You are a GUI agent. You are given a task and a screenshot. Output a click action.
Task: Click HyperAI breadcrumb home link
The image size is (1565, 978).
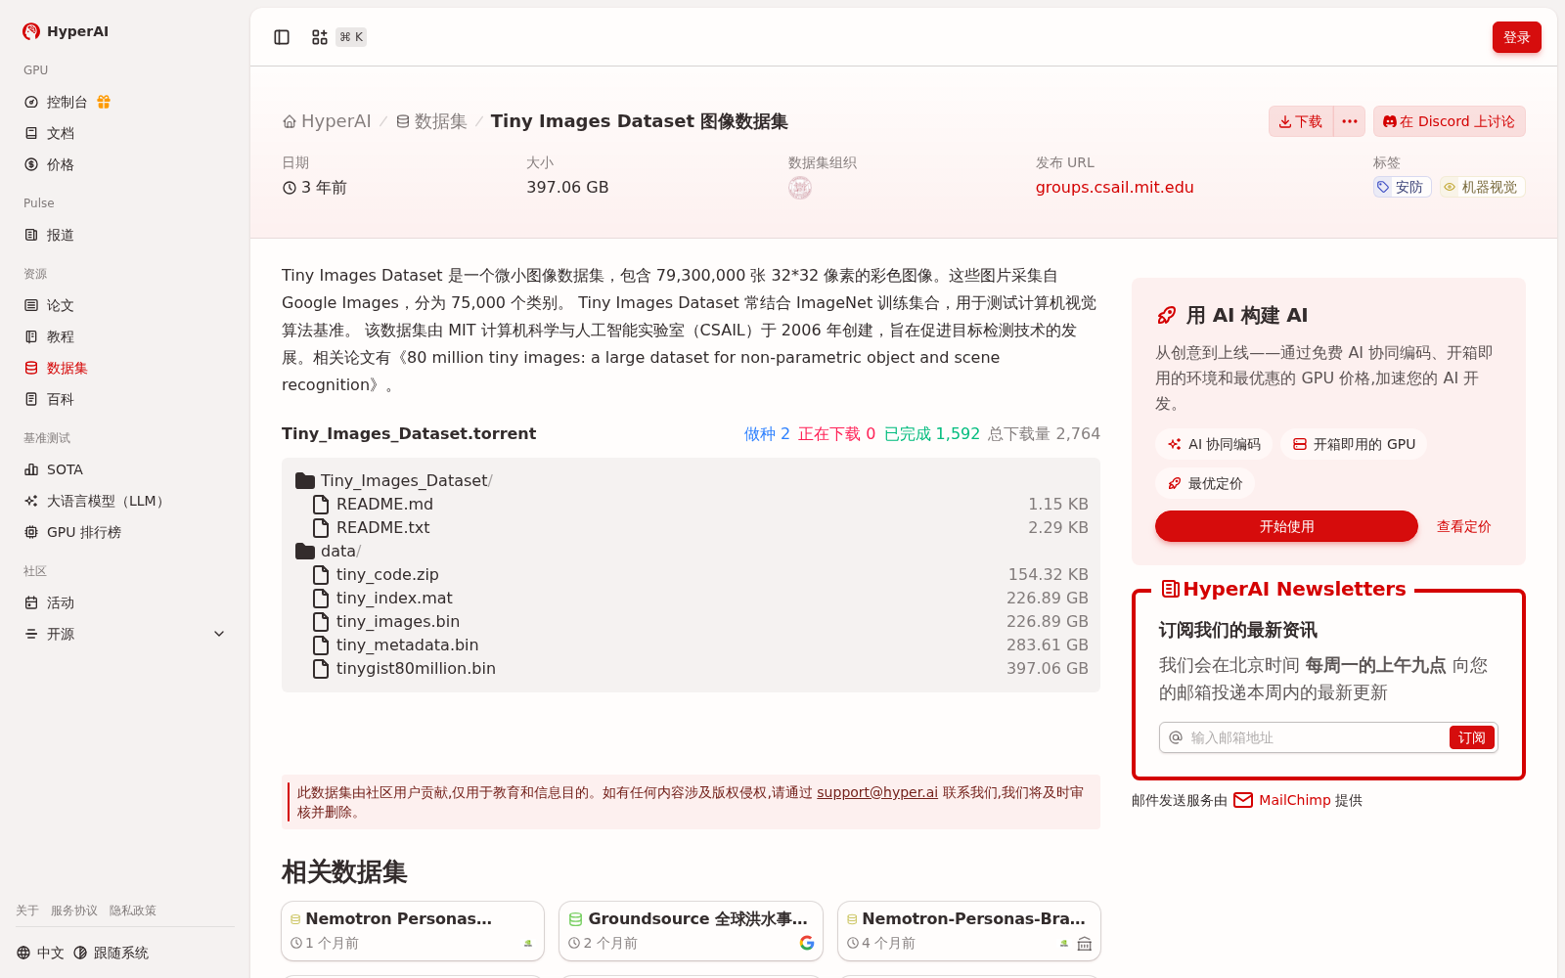pyautogui.click(x=327, y=121)
